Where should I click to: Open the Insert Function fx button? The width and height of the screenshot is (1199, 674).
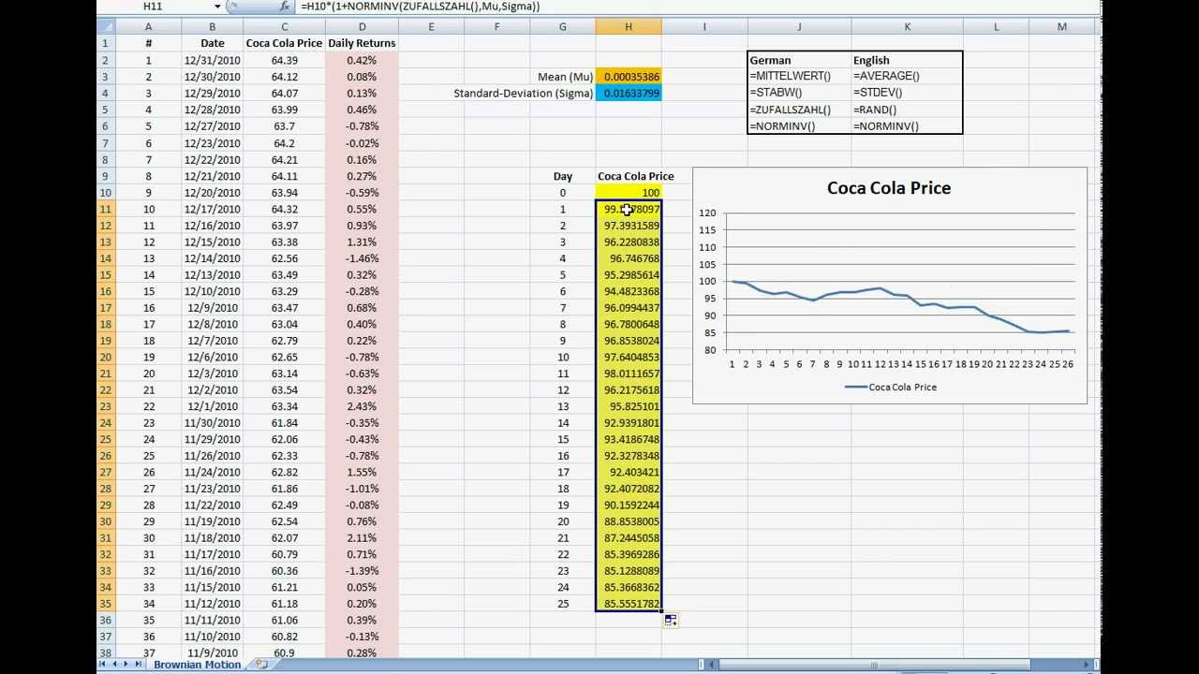[285, 6]
